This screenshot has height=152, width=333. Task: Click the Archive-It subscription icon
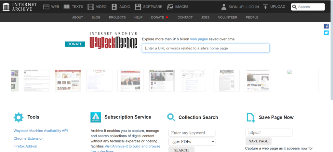point(96,117)
